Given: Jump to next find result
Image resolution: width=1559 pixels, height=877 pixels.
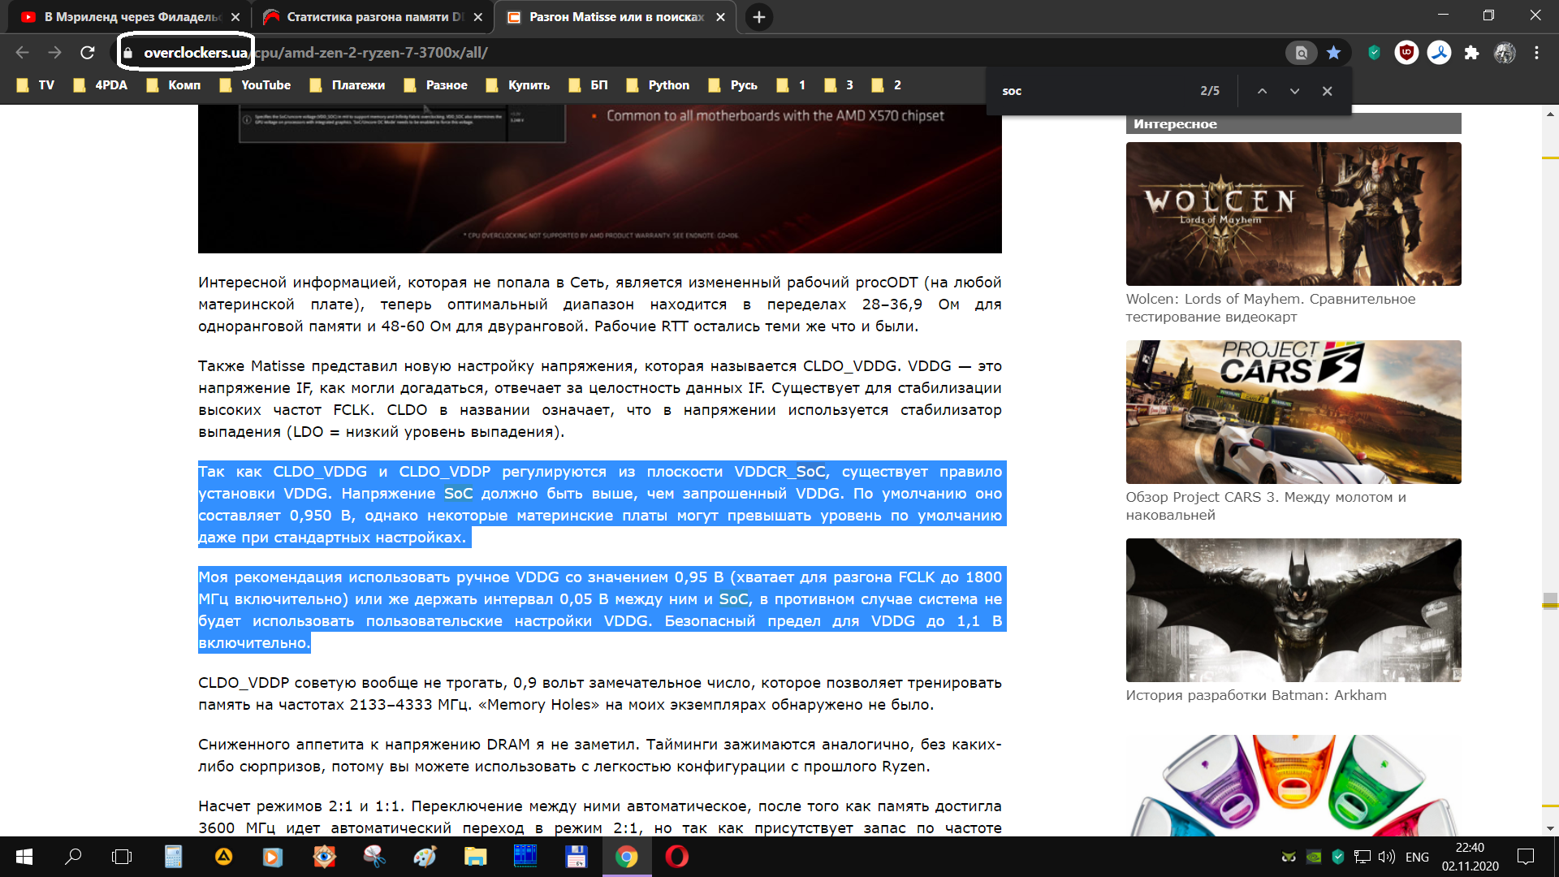Looking at the screenshot, I should (1294, 91).
